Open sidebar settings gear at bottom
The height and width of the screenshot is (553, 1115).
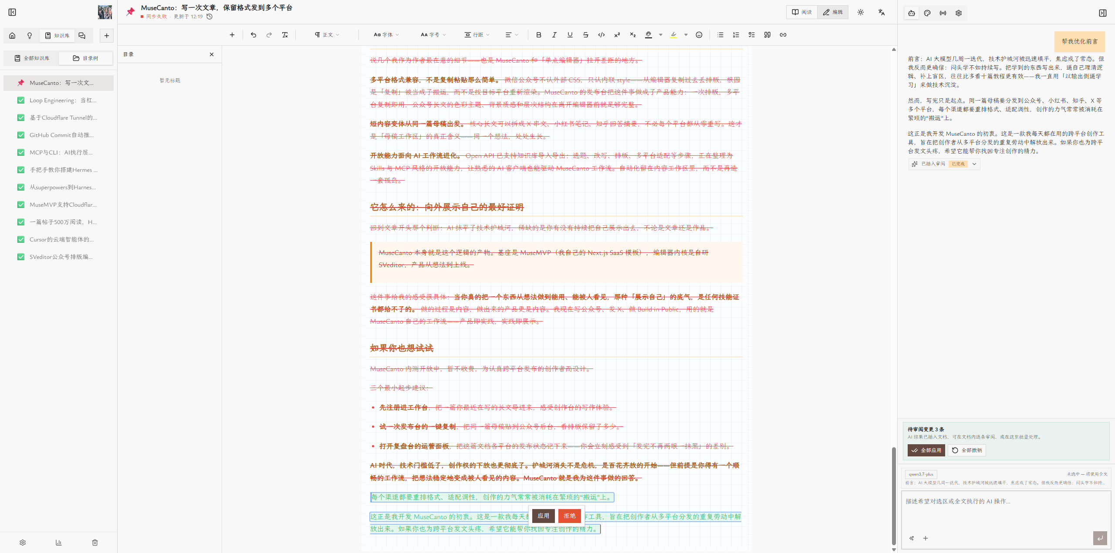click(x=23, y=543)
